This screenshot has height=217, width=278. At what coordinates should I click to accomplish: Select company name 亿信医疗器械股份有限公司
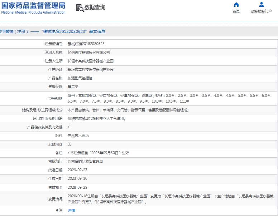click(89, 52)
